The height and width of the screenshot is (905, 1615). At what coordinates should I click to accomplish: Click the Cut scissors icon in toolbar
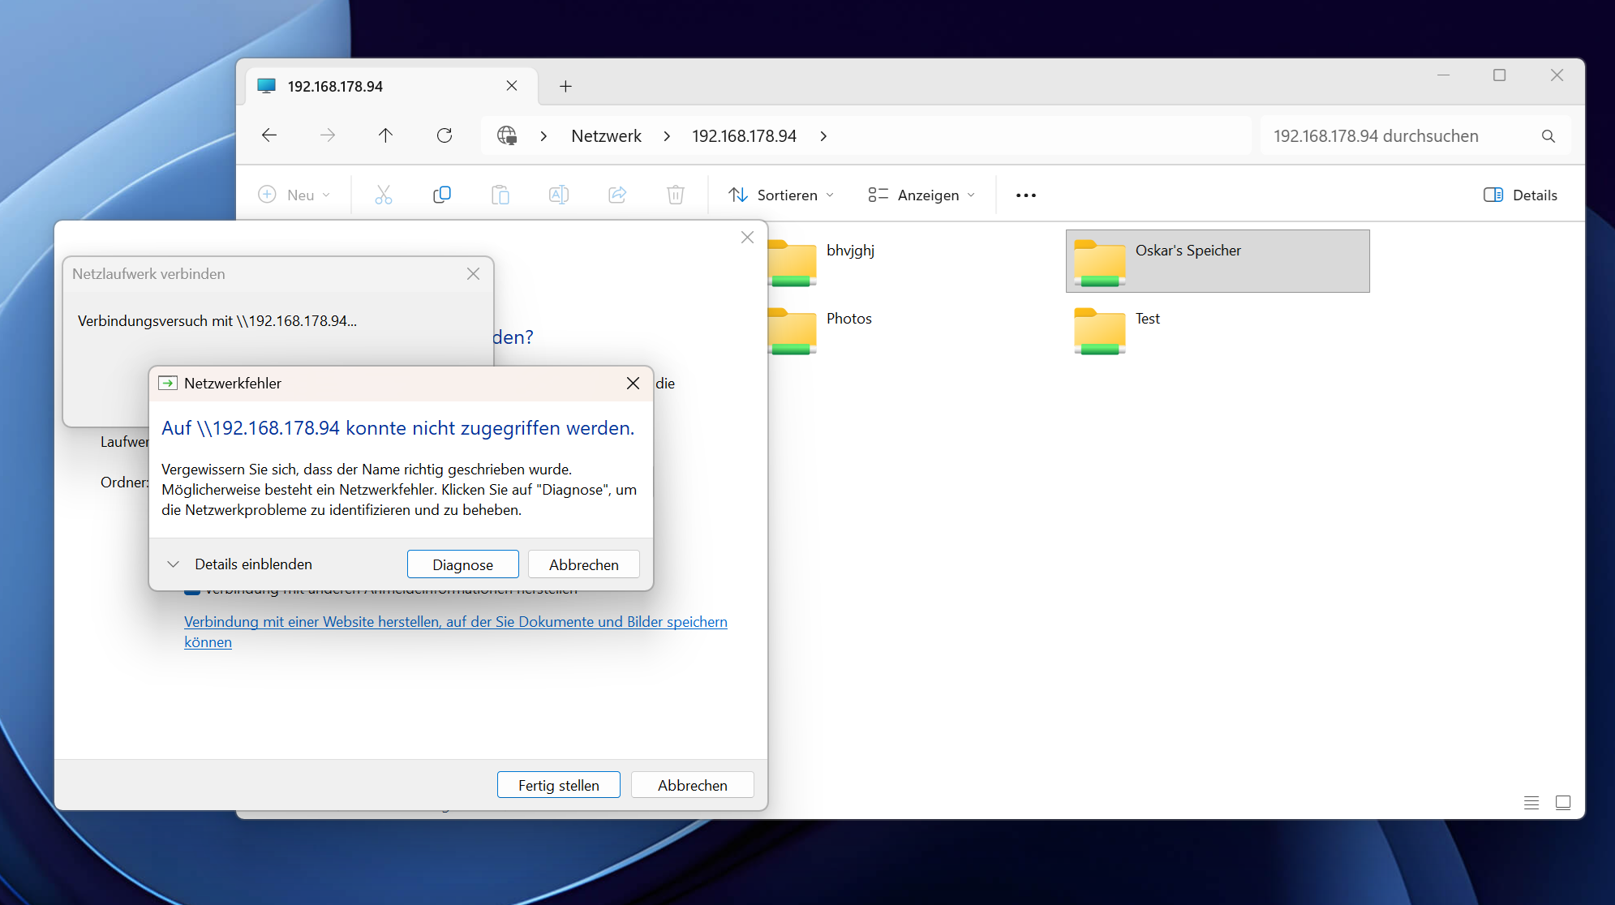tap(384, 195)
